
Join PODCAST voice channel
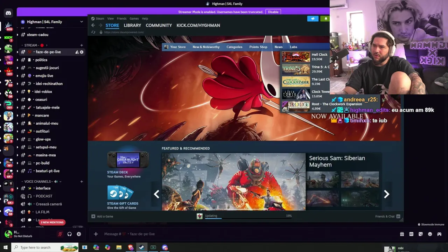pyautogui.click(x=52, y=196)
